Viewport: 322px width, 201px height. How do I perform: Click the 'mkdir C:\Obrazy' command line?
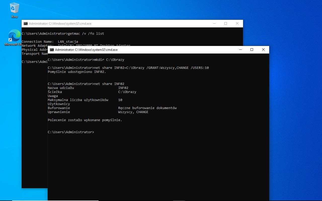coord(86,60)
